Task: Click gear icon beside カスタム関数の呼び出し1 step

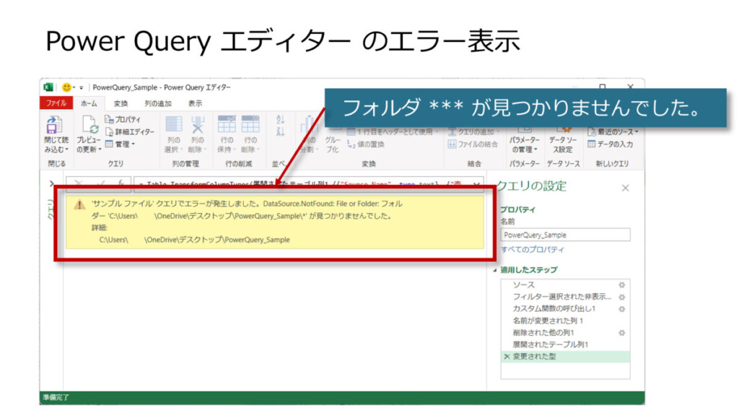Action: tap(621, 309)
